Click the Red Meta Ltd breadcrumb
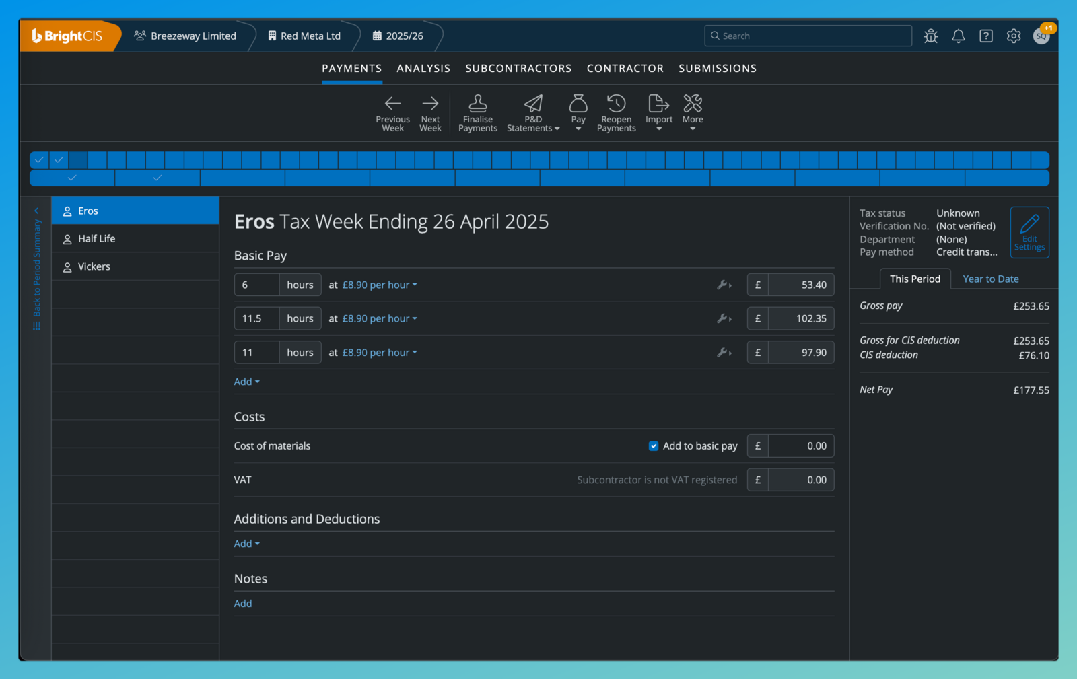Screen dimensions: 1077x679 [x=304, y=36]
